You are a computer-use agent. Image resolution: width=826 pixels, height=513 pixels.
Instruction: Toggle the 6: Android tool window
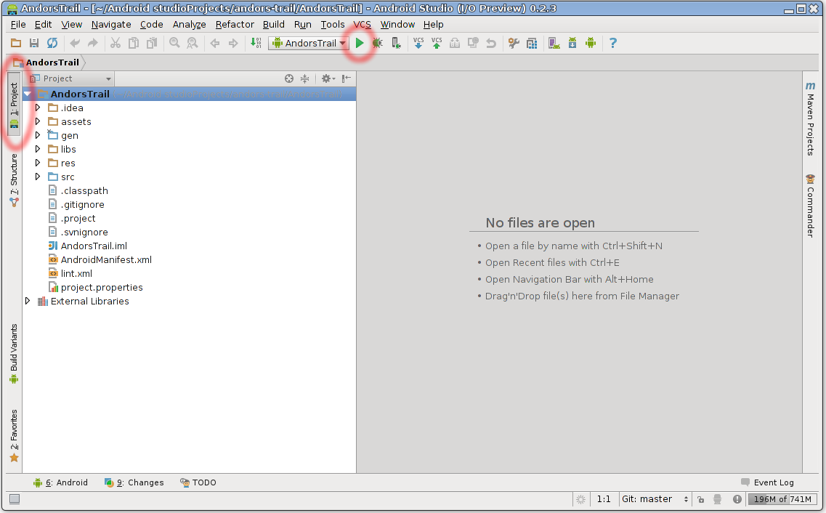60,482
